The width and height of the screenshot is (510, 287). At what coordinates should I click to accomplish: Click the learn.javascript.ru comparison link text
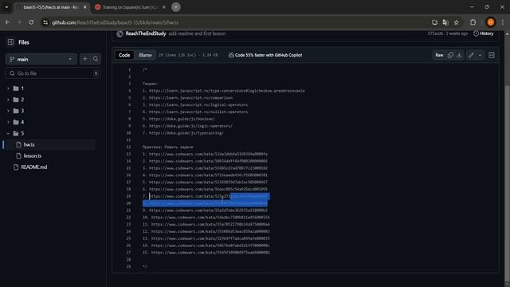[190, 97]
